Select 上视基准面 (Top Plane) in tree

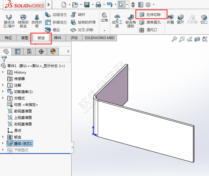pyautogui.click(x=20, y=117)
